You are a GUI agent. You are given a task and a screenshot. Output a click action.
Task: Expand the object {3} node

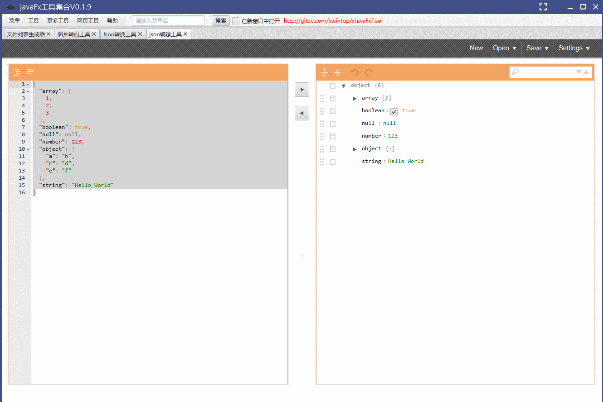[x=355, y=149]
